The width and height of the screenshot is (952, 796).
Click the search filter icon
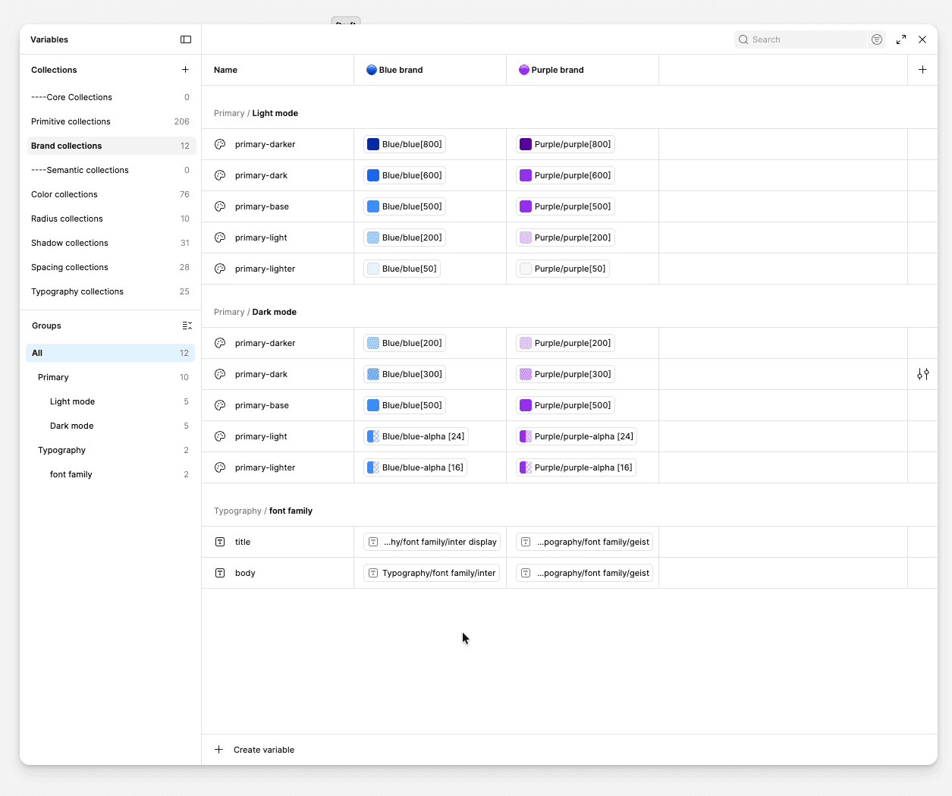877,39
